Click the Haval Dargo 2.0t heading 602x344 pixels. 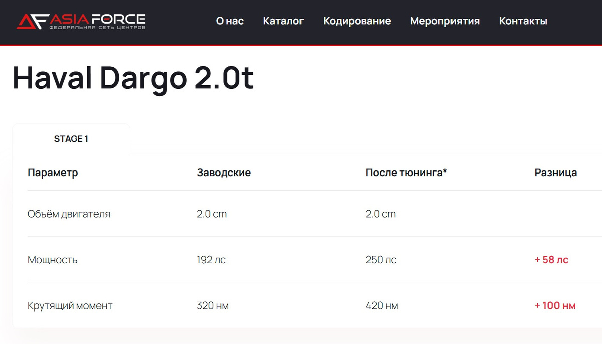click(133, 78)
